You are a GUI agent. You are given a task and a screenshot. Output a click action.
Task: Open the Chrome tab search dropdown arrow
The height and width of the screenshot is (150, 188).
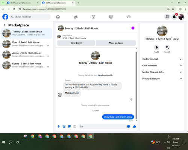[x=3, y=3]
